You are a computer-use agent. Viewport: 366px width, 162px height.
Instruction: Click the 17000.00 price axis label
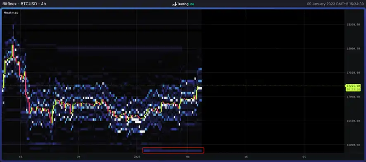click(x=353, y=97)
